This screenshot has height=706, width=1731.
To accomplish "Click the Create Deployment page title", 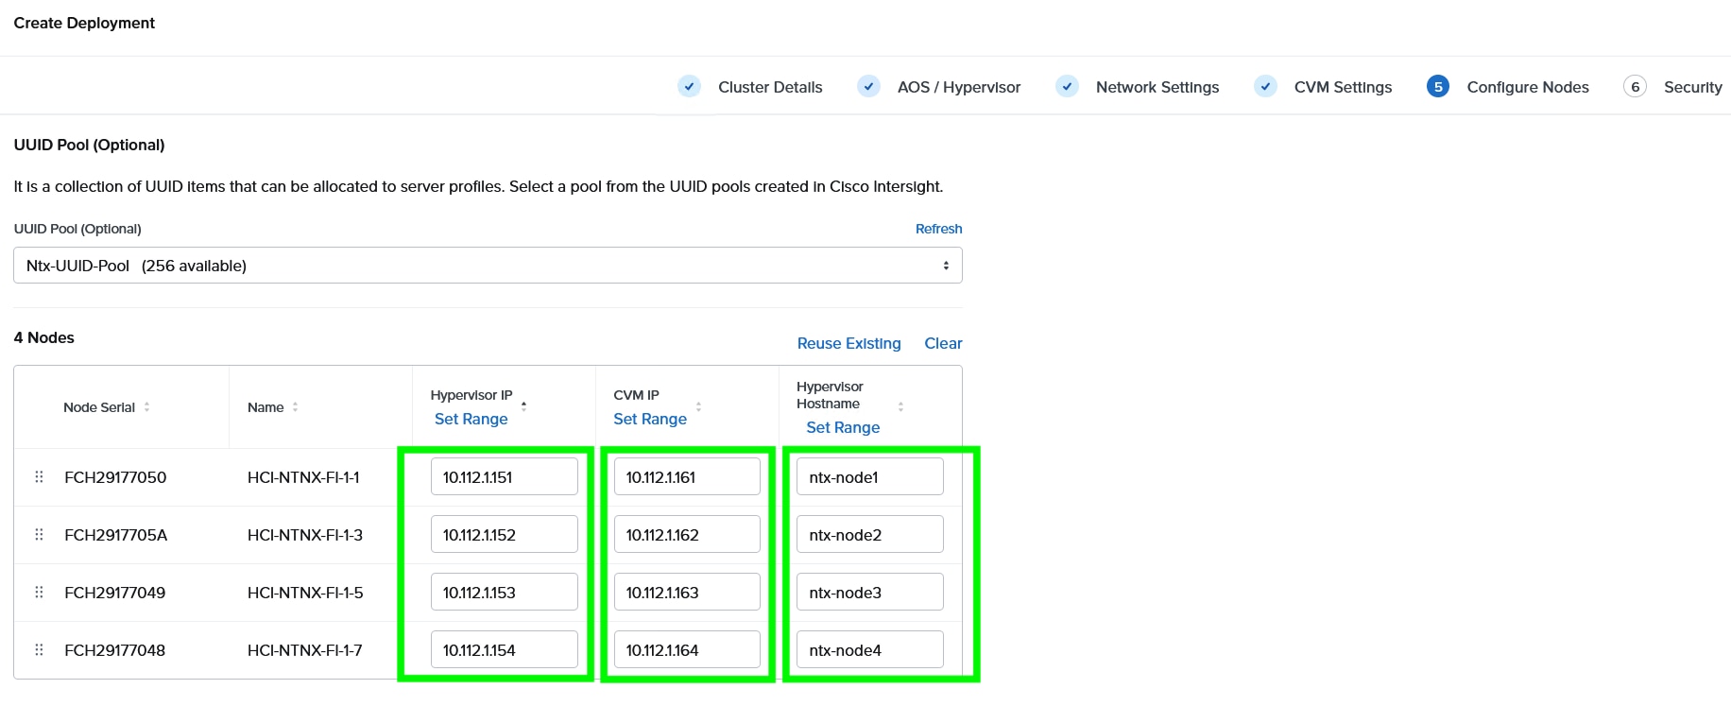I will (84, 23).
